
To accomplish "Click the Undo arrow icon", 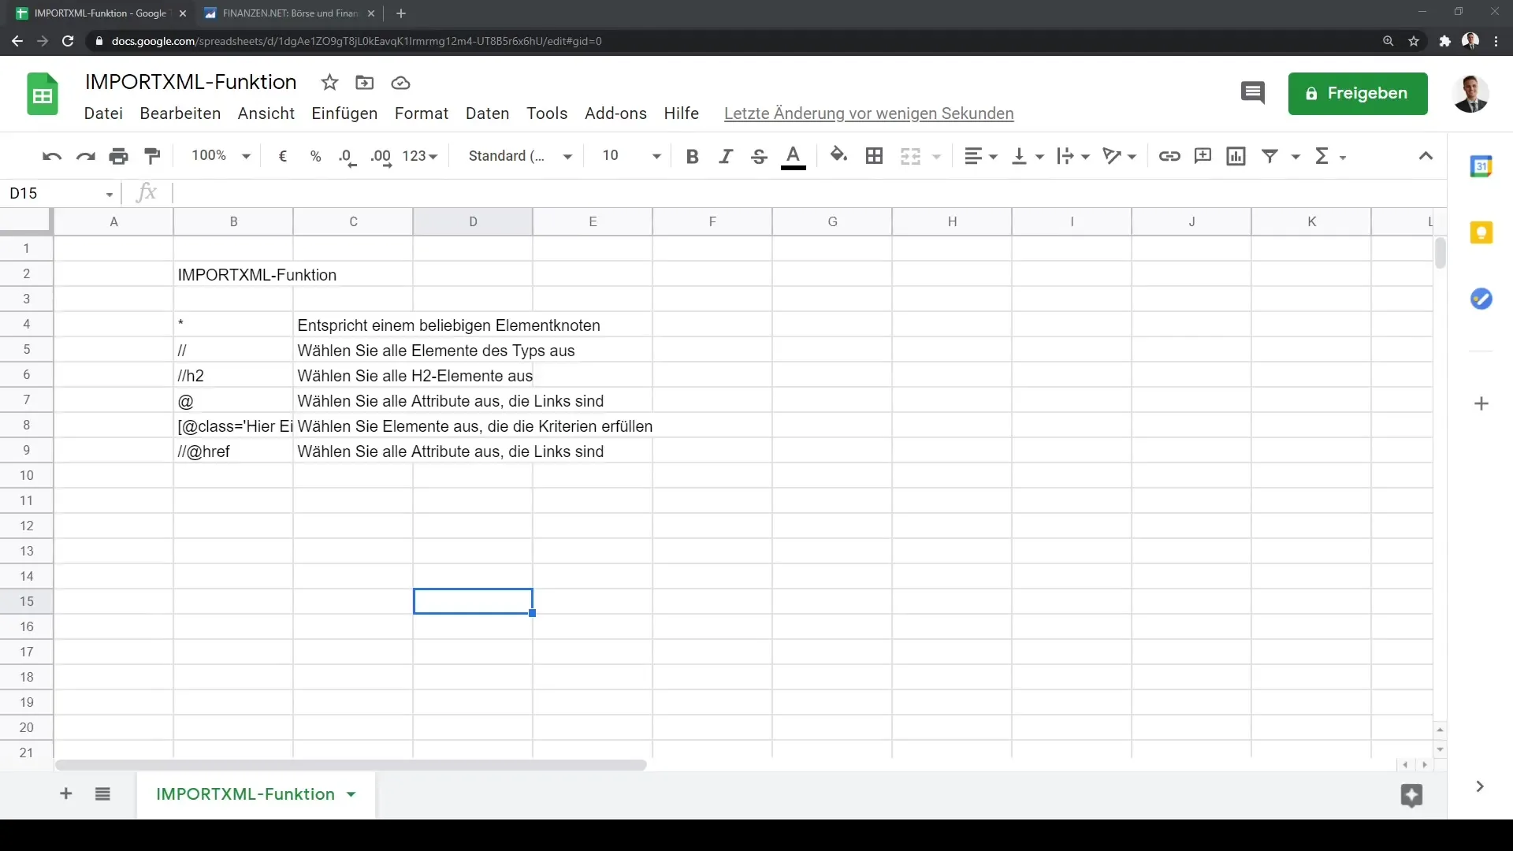I will 52,156.
